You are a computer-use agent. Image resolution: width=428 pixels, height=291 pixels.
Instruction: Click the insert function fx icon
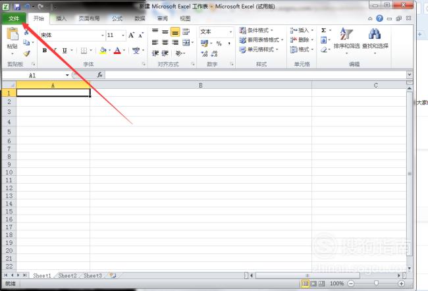(x=100, y=75)
